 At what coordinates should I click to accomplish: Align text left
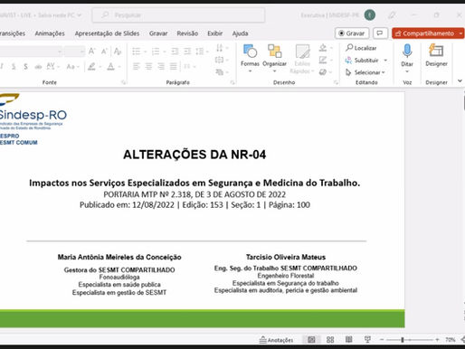pos(137,66)
